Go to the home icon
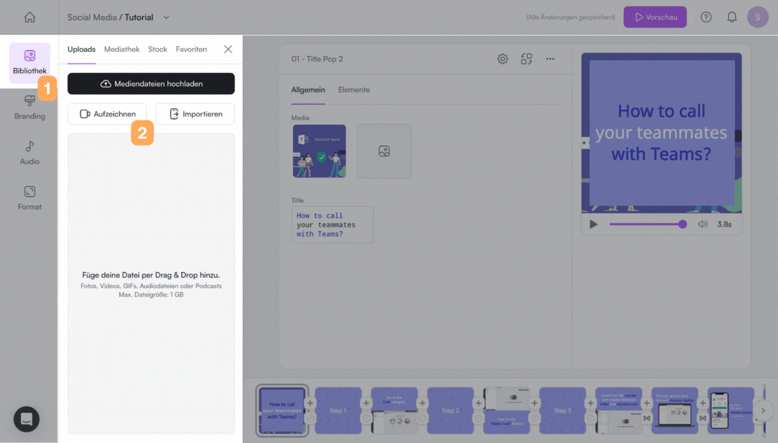The image size is (778, 443). 30,17
